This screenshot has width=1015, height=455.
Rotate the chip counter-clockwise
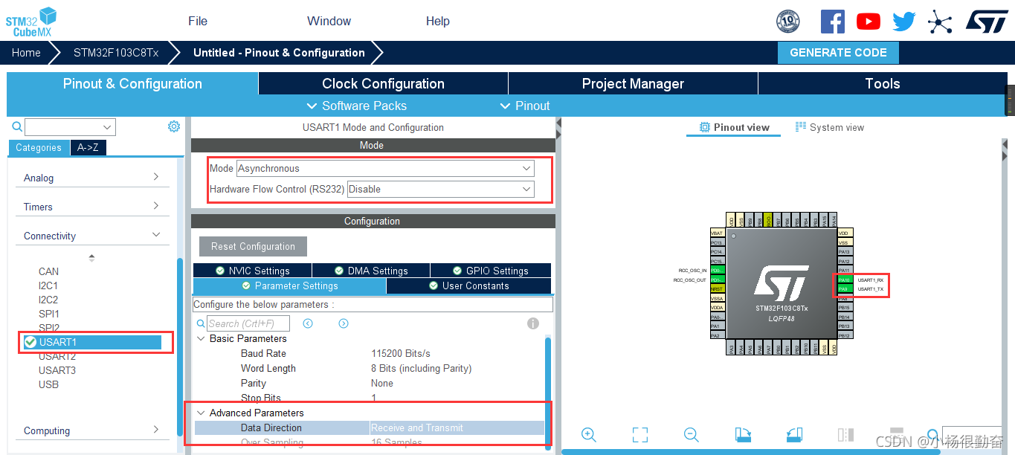click(793, 435)
